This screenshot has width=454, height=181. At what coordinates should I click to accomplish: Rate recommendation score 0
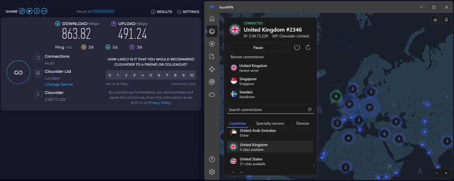click(110, 75)
